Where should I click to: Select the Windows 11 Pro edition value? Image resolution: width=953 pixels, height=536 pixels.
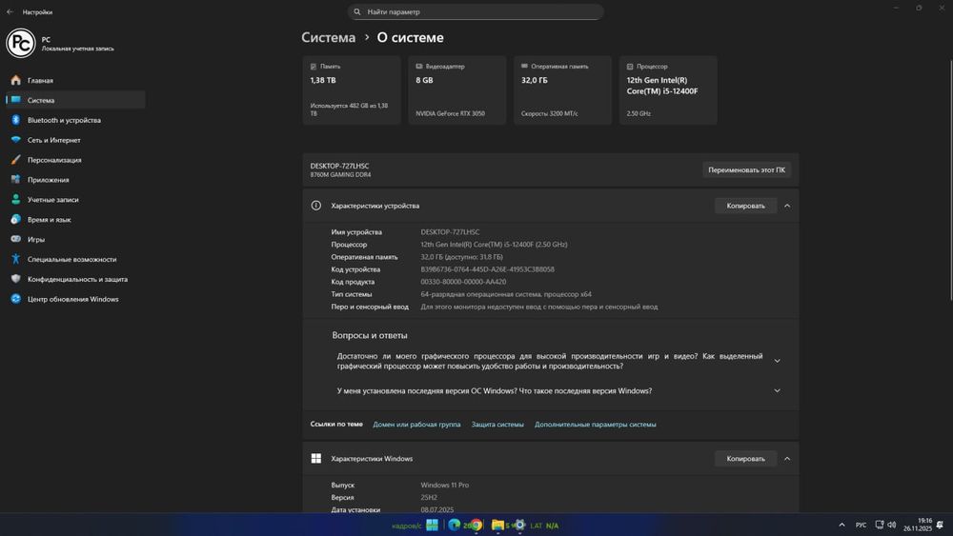coord(444,485)
